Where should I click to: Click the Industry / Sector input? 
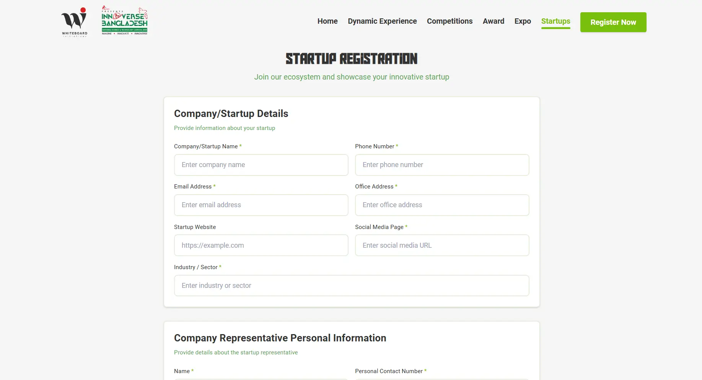[x=351, y=285]
